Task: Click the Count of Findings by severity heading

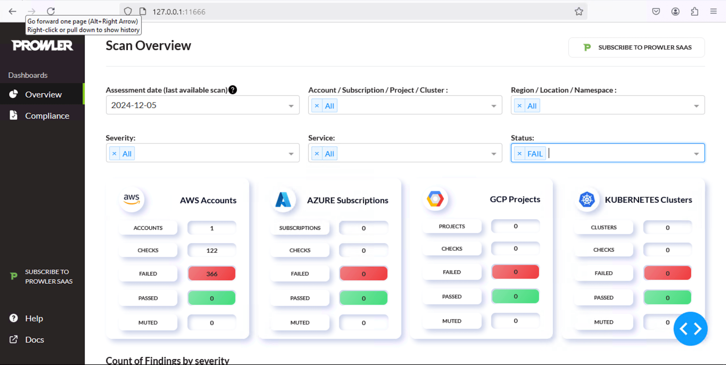Action: [167, 360]
